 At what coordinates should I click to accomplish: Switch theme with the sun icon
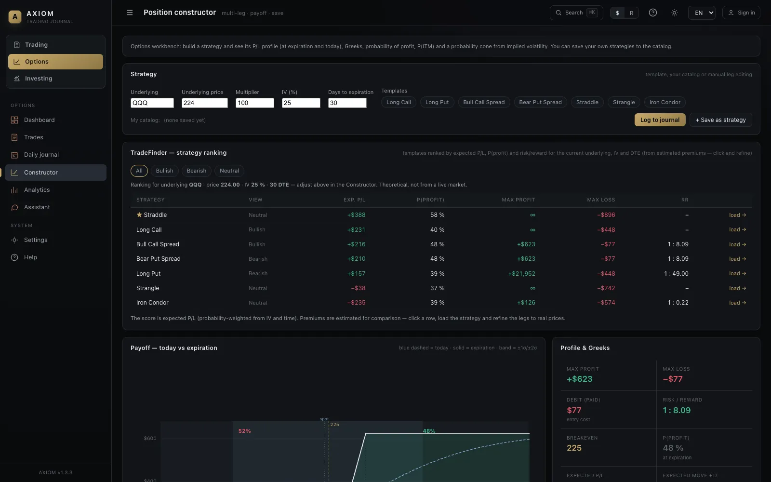[x=674, y=13]
